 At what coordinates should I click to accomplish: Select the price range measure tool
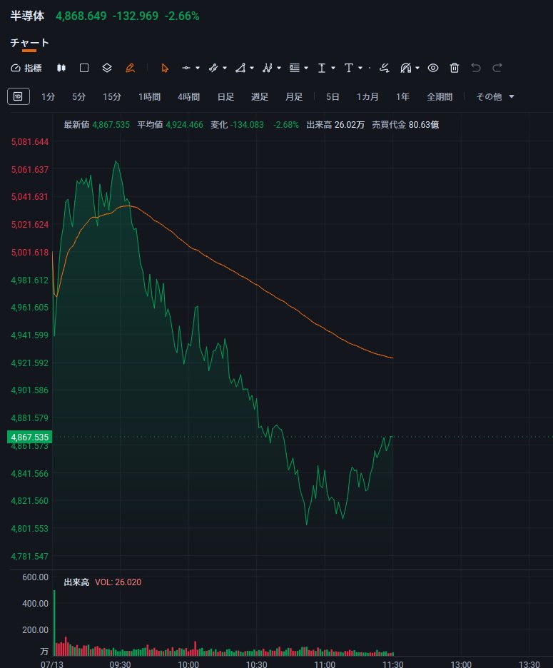click(x=322, y=69)
